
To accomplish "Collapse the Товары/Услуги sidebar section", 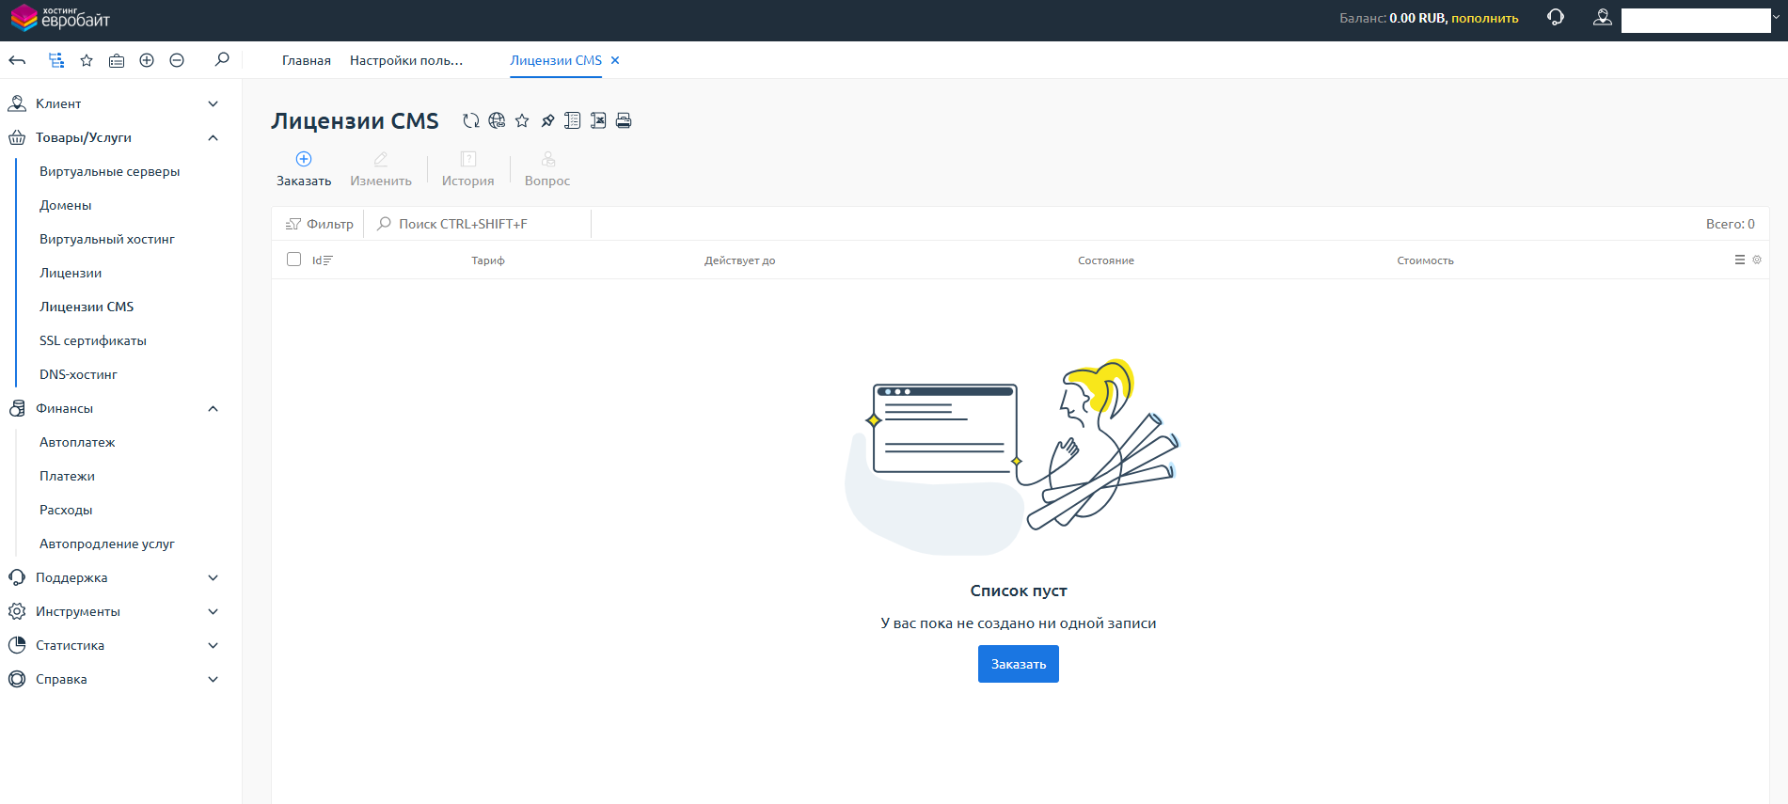I will pos(214,137).
